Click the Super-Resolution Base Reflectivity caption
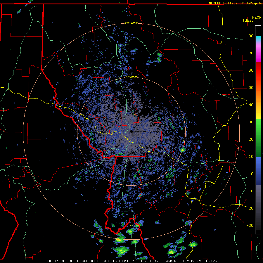 (89, 261)
